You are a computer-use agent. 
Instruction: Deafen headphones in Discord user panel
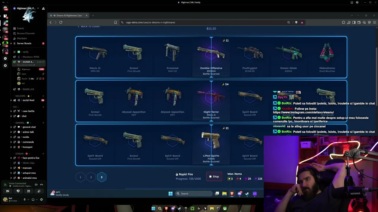[33, 199]
